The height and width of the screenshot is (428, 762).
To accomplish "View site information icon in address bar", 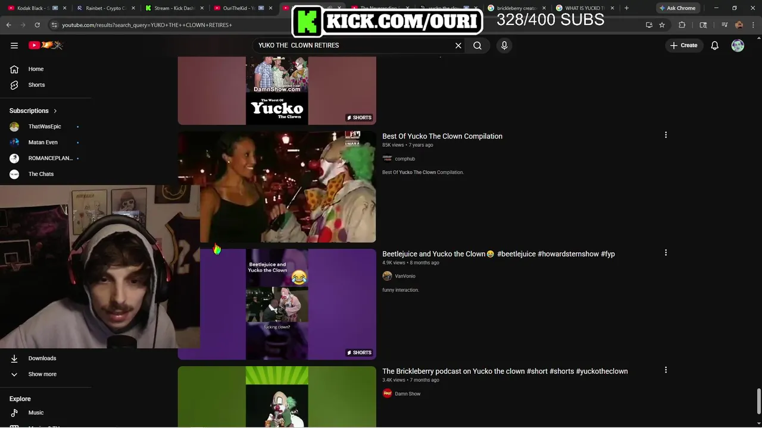I will [54, 25].
